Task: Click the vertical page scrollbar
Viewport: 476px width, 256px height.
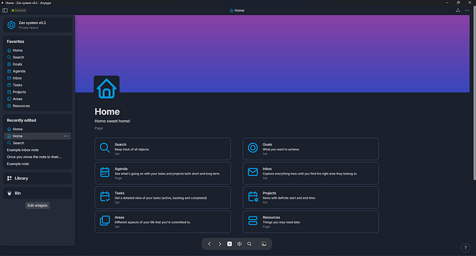Action: click(474, 94)
